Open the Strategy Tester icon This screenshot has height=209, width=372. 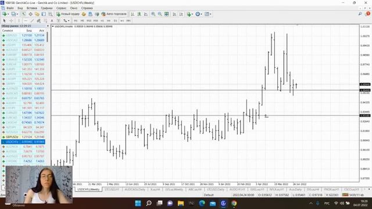[51, 14]
